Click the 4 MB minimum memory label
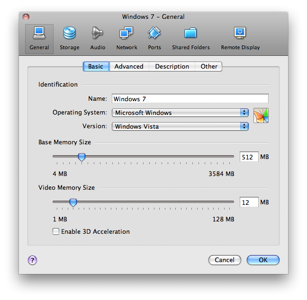Screen dimensions: 307x300 (x=60, y=174)
